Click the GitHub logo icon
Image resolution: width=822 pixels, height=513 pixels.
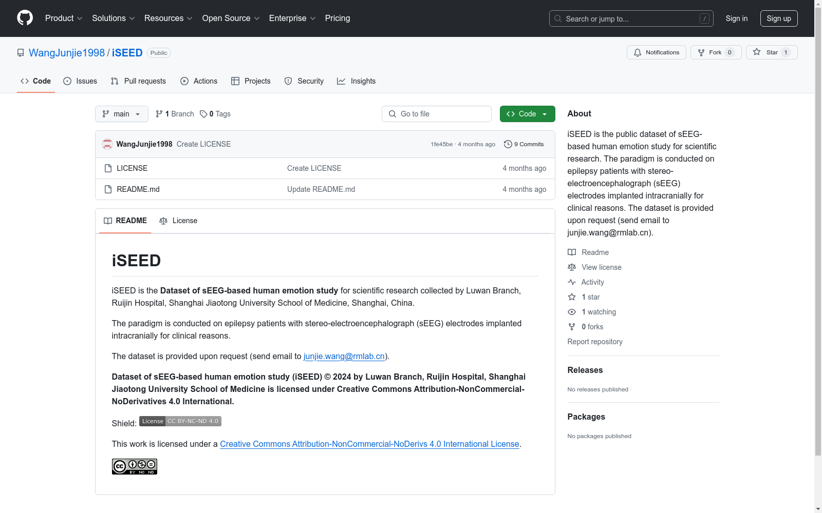click(25, 18)
